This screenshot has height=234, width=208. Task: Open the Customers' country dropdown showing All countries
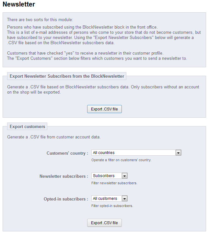pyautogui.click(x=133, y=153)
